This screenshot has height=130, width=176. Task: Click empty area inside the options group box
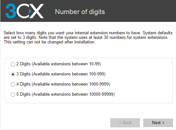[x=144, y=81]
